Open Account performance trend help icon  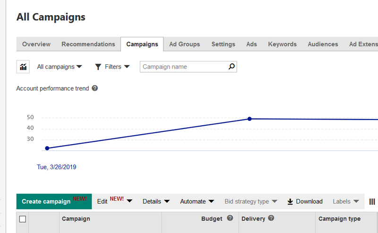click(95, 88)
